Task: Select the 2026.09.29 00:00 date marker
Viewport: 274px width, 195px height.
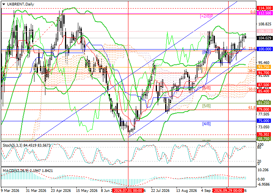Action: point(228,191)
